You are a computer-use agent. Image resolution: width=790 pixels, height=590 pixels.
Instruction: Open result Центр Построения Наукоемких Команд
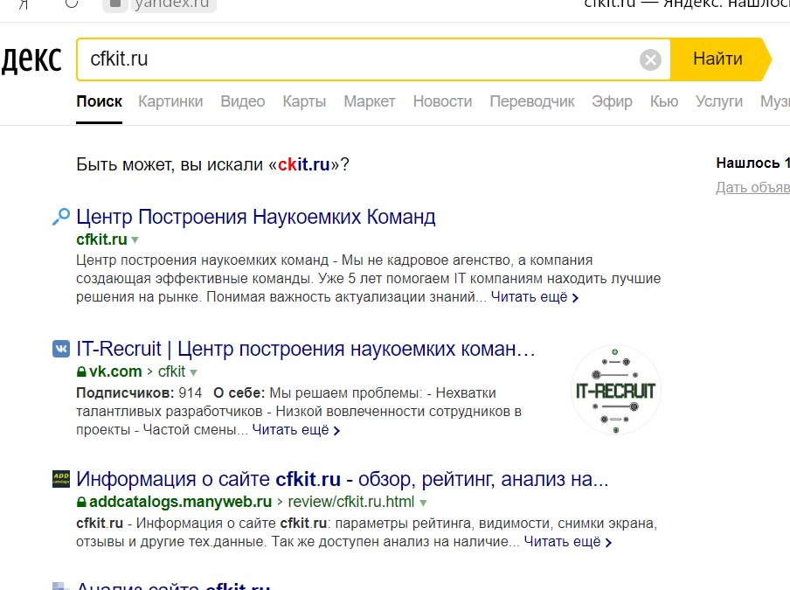256,217
